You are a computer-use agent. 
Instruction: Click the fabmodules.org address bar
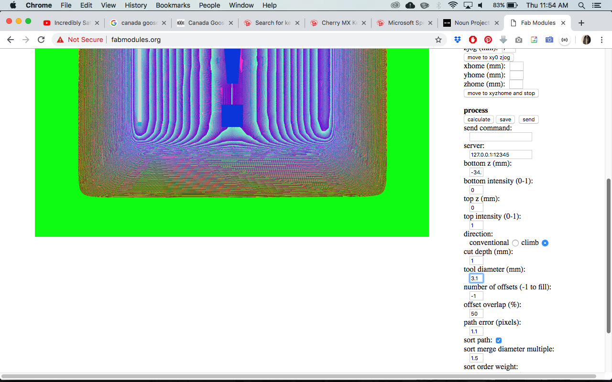pyautogui.click(x=249, y=40)
